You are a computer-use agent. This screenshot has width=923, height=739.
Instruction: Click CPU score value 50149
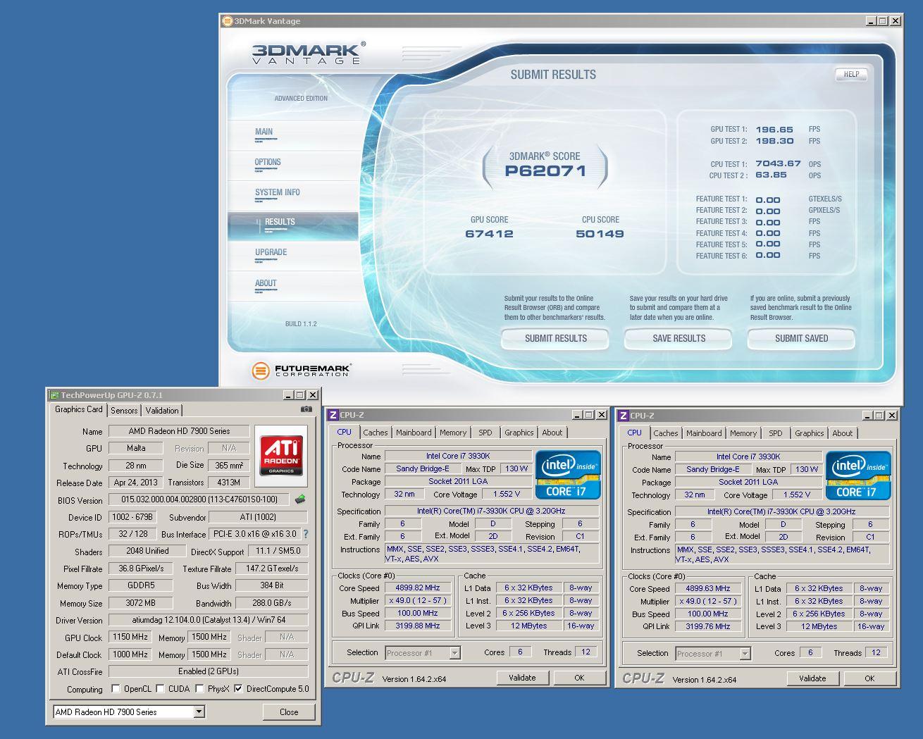pyautogui.click(x=600, y=234)
